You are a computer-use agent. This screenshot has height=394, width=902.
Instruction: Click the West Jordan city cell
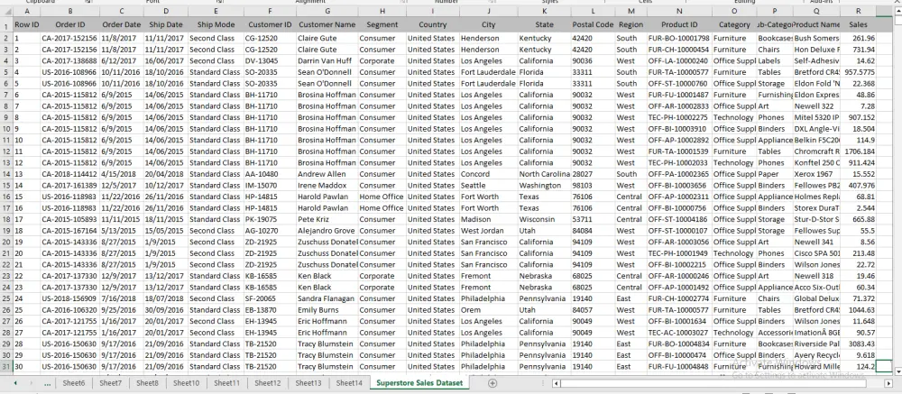[x=488, y=231]
